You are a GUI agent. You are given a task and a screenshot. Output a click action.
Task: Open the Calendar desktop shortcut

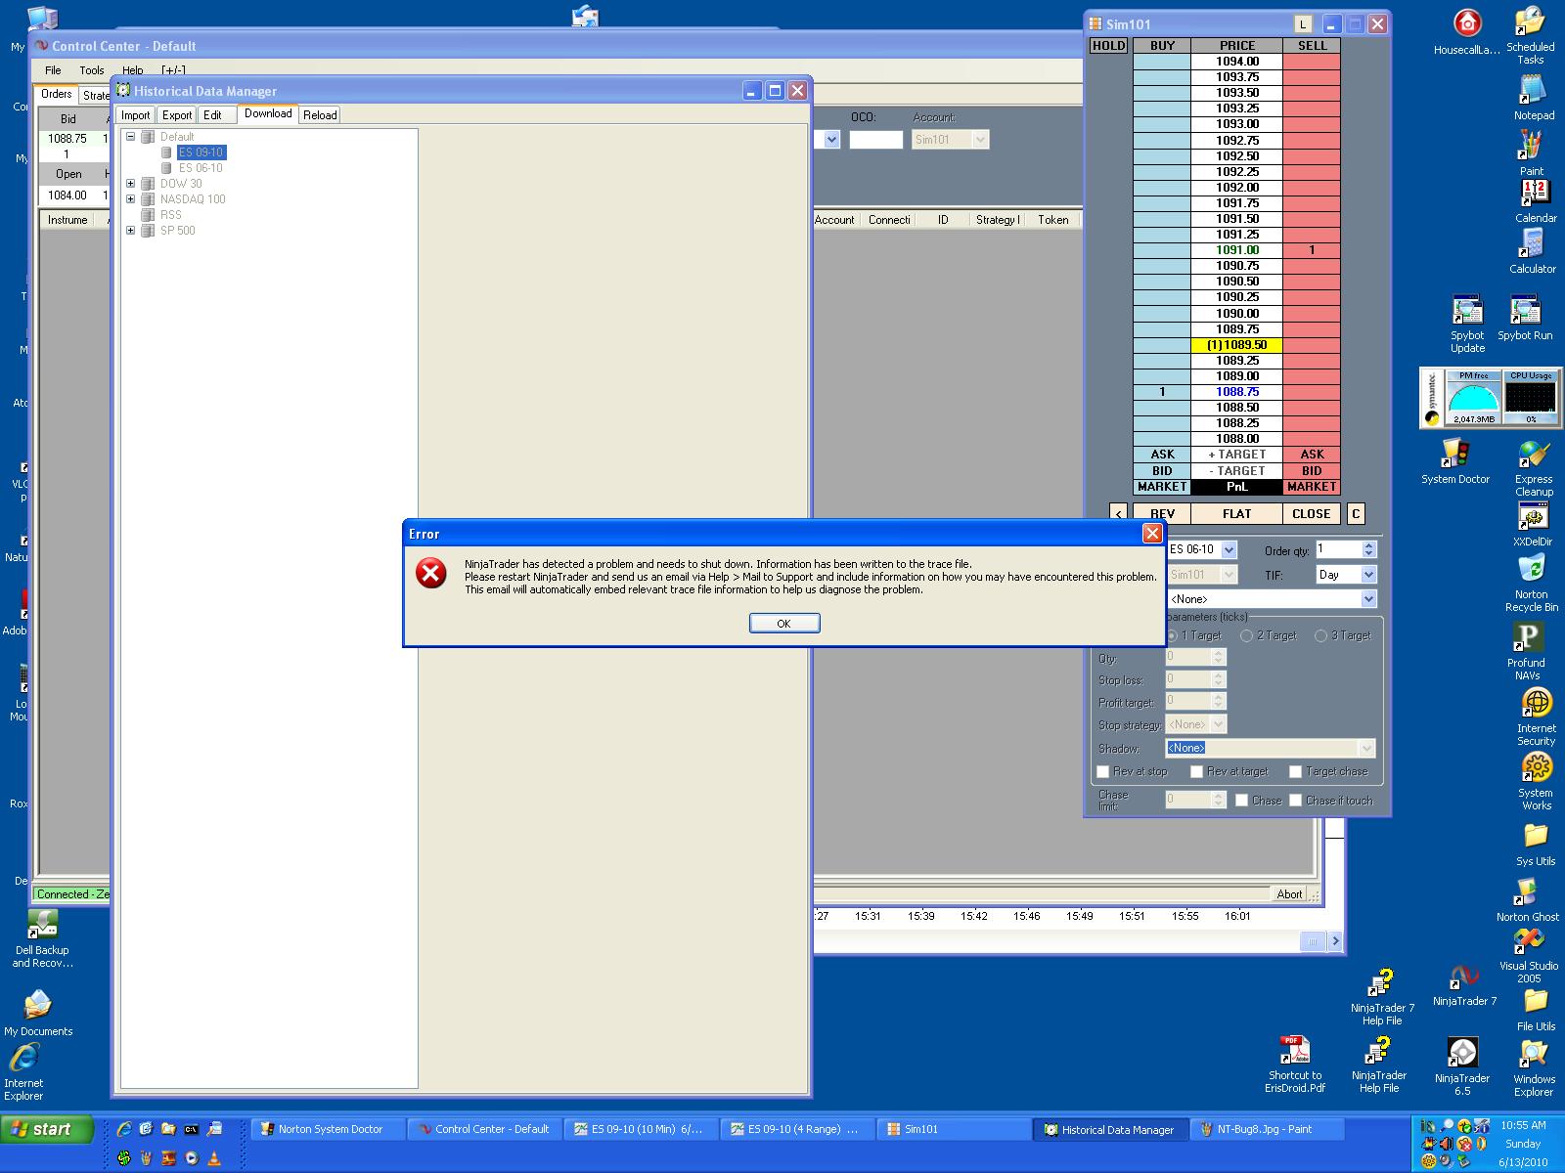[1535, 200]
